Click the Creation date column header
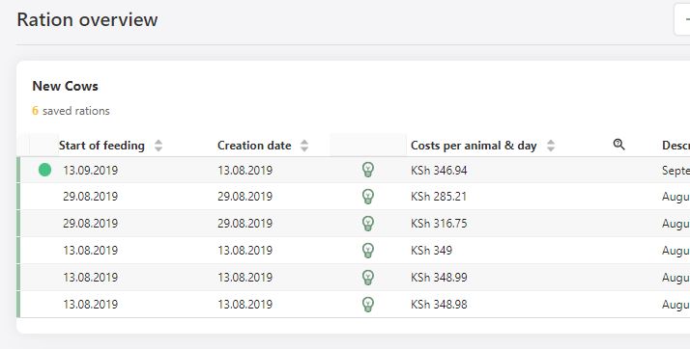The width and height of the screenshot is (690, 349). click(254, 146)
